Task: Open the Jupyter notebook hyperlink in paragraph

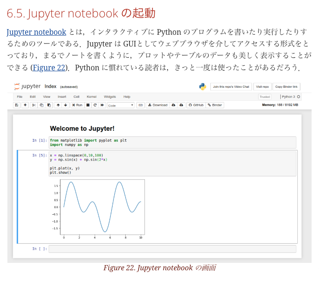Action: pyautogui.click(x=36, y=32)
